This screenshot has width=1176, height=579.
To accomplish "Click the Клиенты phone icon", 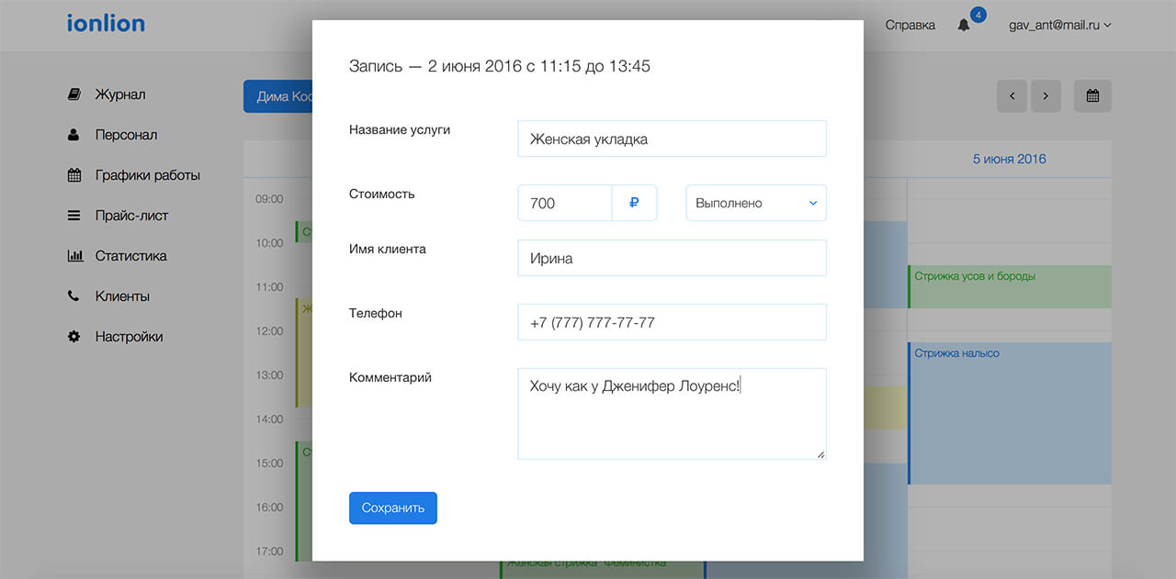I will tap(74, 296).
